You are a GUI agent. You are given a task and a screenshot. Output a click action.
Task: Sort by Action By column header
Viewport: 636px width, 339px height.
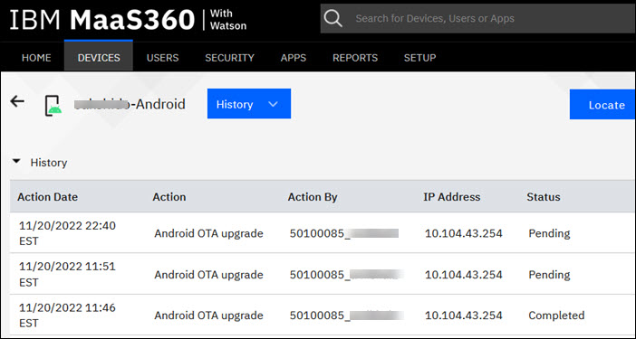click(313, 197)
